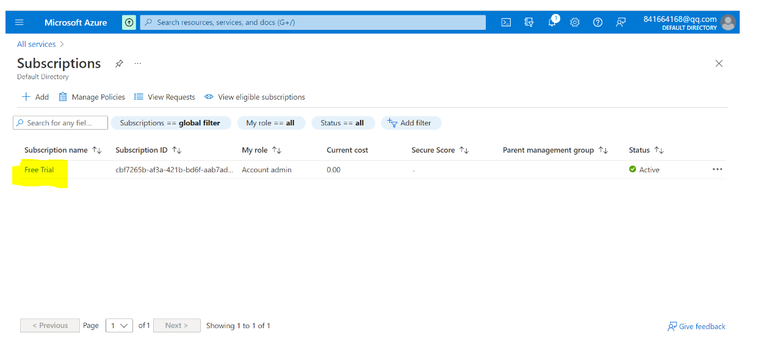Open the Directories and subscriptions filter icon

[x=529, y=23]
